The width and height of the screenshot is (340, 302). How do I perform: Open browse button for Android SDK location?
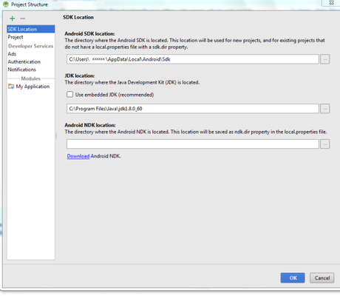coord(325,59)
